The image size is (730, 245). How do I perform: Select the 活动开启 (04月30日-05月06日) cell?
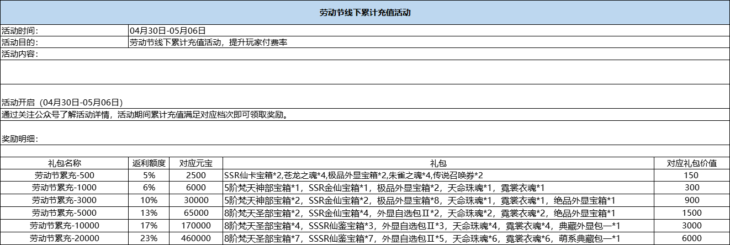[62, 103]
